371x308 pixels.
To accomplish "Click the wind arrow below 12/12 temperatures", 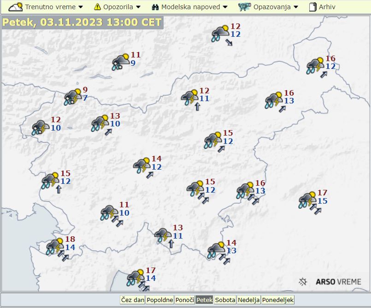I will [x=229, y=43].
